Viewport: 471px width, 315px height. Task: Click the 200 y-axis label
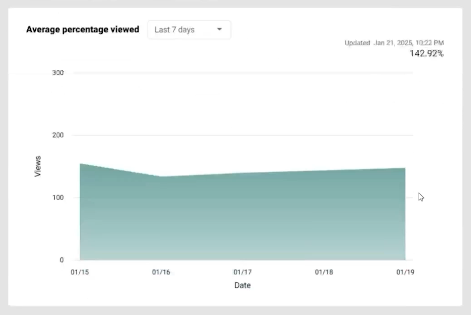pyautogui.click(x=58, y=135)
